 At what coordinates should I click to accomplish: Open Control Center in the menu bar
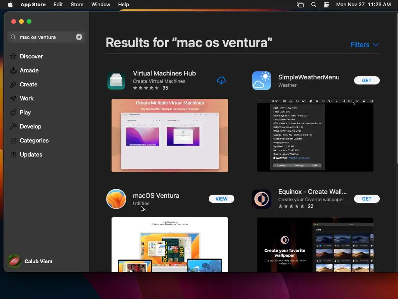click(x=326, y=4)
